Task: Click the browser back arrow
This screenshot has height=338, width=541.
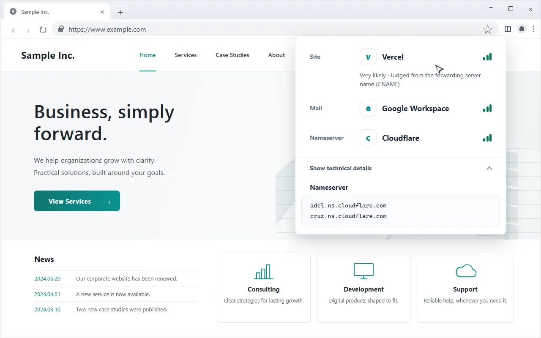Action: (14, 30)
